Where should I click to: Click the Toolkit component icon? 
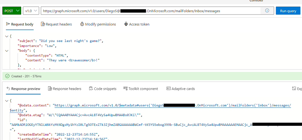126,89
